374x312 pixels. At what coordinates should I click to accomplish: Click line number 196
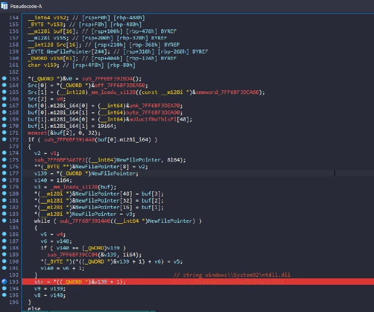click(14, 302)
